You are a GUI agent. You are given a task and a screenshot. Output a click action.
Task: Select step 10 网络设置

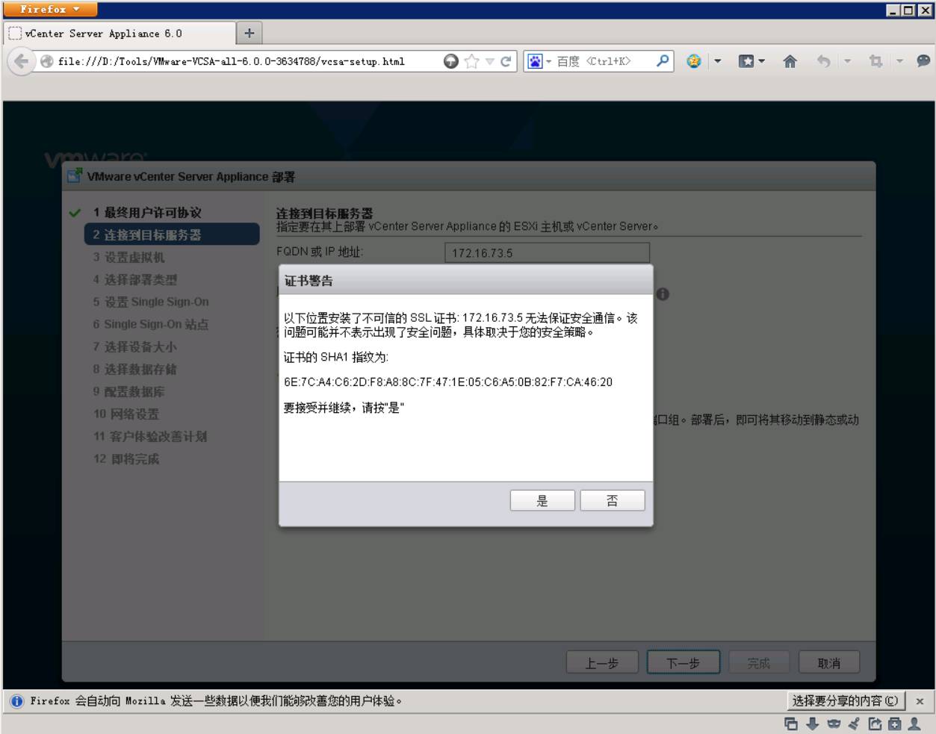pyautogui.click(x=126, y=414)
